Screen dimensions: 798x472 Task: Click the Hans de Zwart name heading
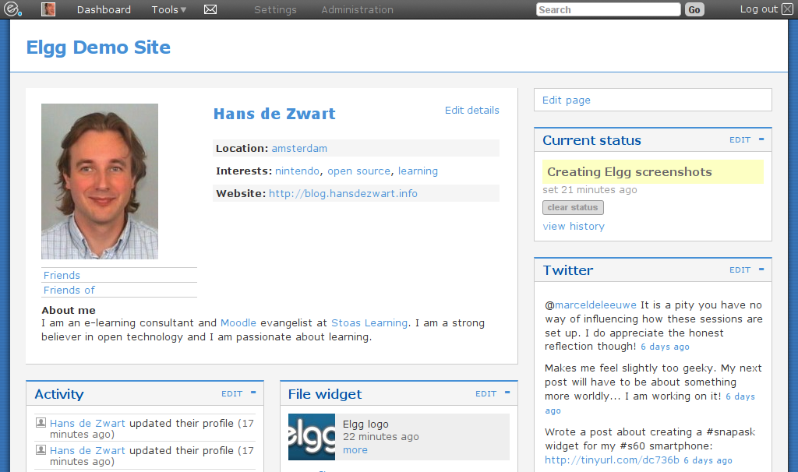274,114
